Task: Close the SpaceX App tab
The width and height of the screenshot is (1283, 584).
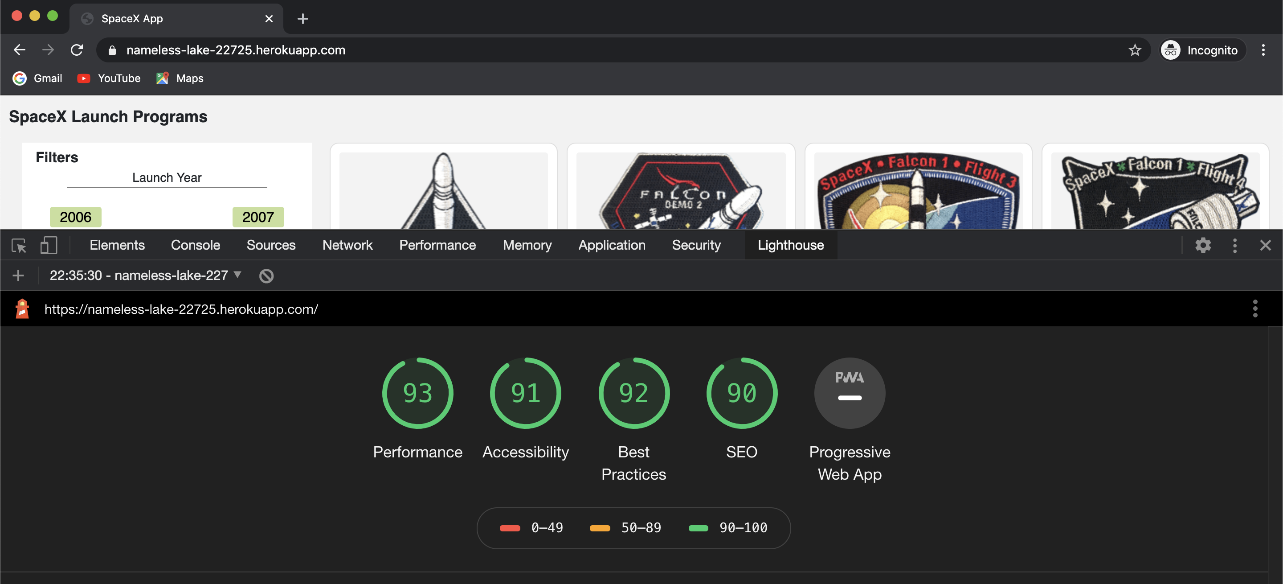Action: click(x=269, y=19)
